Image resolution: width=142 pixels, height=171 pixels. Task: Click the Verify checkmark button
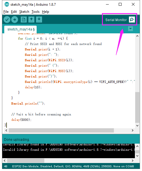coord(7,20)
